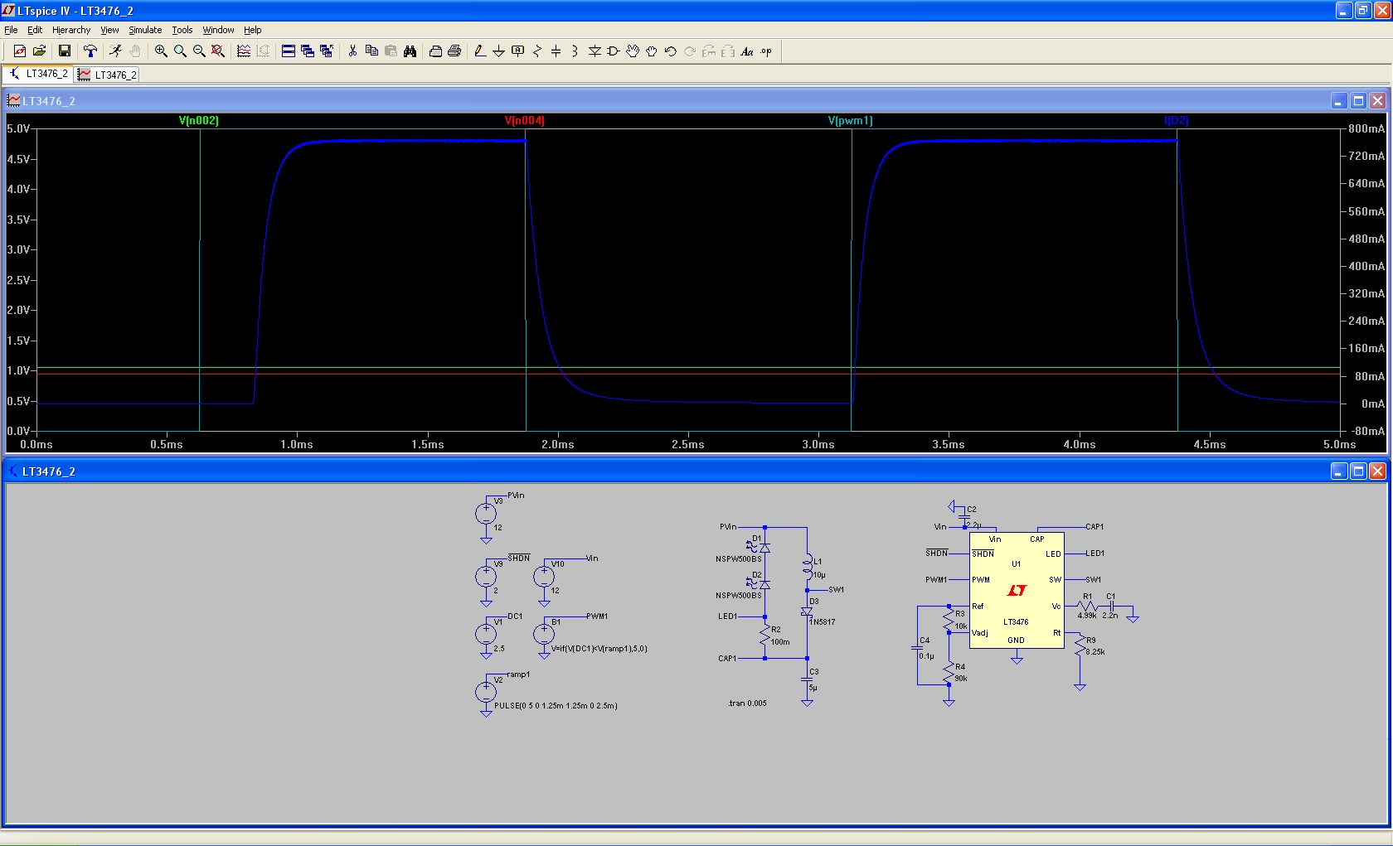The height and width of the screenshot is (846, 1393).
Task: Click the Undo arrow icon
Action: tap(670, 51)
